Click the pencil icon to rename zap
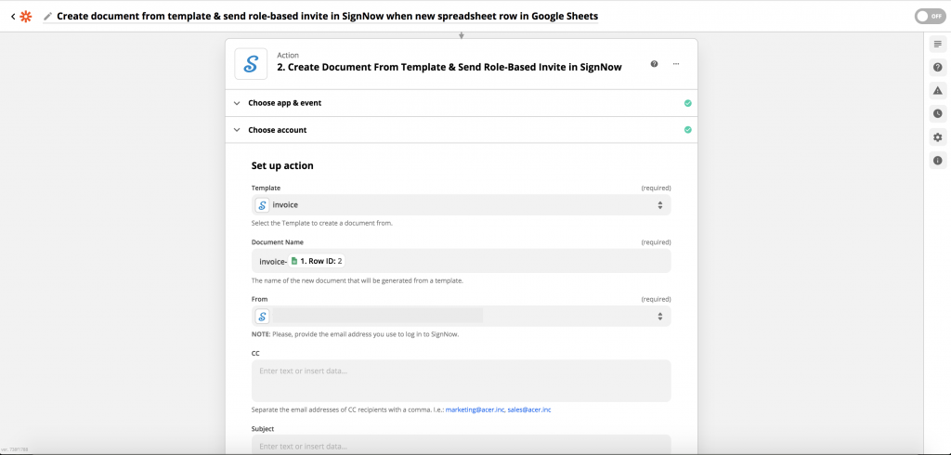Viewport: 951px width, 455px height. click(47, 17)
